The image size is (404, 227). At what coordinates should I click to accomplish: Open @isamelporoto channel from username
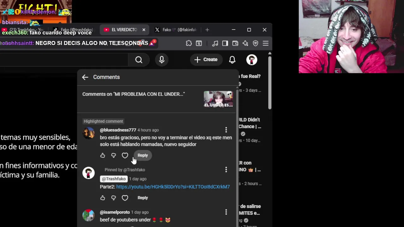click(x=115, y=212)
